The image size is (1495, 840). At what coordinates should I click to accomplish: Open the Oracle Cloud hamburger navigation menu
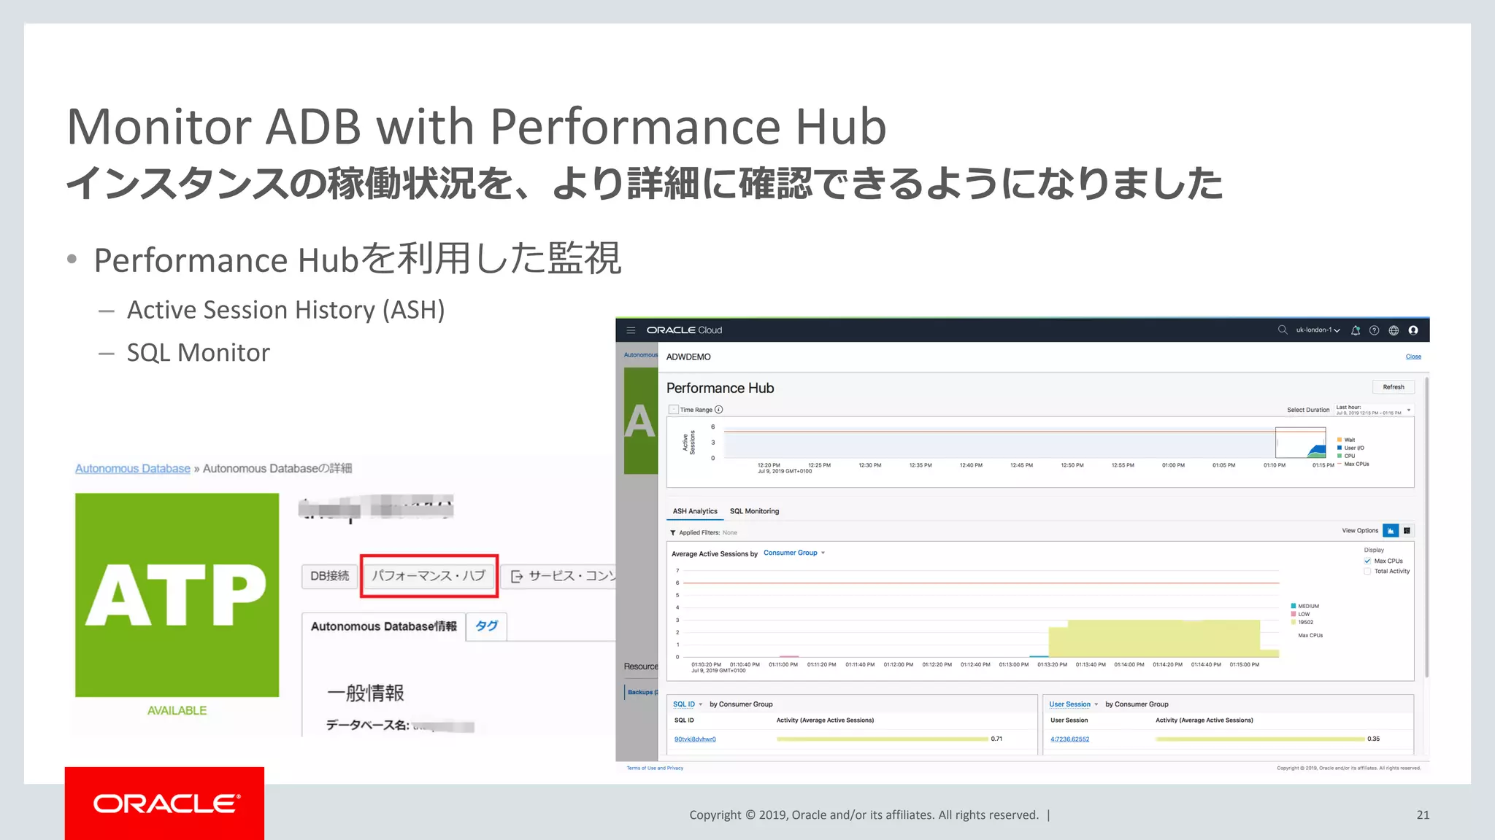click(x=631, y=330)
